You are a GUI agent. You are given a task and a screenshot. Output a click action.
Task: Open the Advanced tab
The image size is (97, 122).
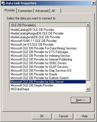[x=42, y=11]
